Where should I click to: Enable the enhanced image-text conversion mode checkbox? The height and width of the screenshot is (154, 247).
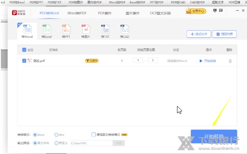(x=94, y=135)
